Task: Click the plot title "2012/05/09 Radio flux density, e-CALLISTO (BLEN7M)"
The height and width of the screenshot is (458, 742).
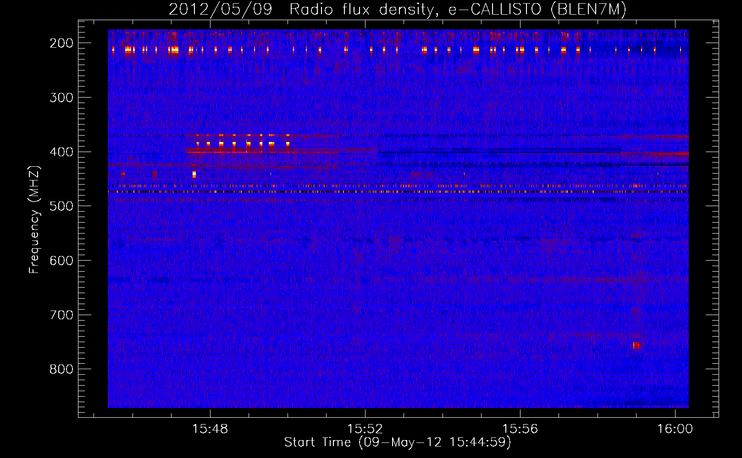Action: click(x=398, y=9)
